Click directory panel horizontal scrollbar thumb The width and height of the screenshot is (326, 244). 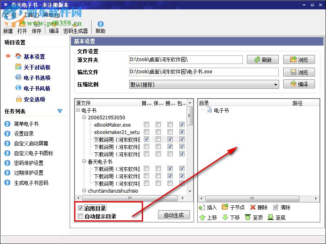pyautogui.click(x=252, y=198)
